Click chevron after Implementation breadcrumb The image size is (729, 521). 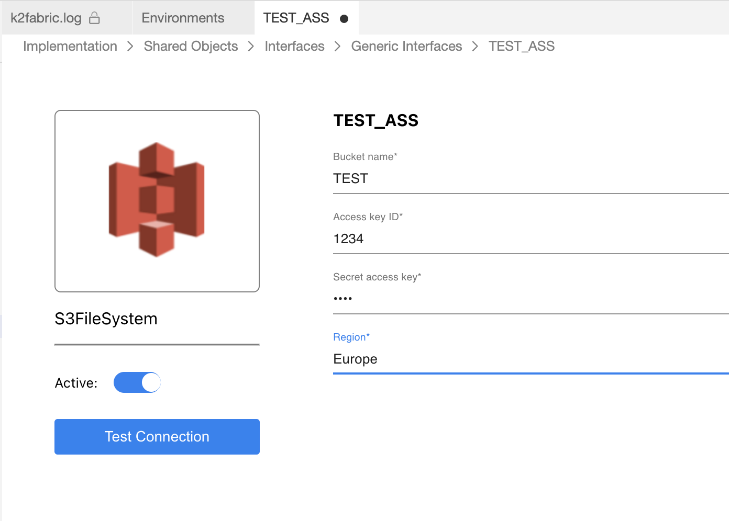(x=130, y=47)
